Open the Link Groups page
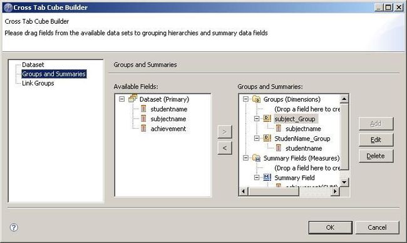This screenshot has width=407, height=243. pos(38,83)
